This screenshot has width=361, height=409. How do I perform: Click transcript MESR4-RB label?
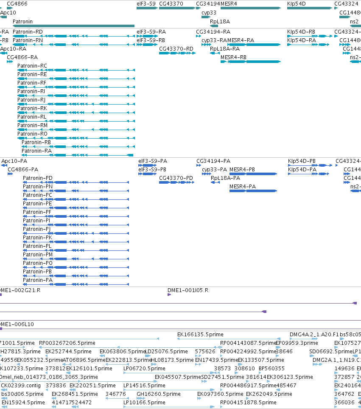pos(233,57)
